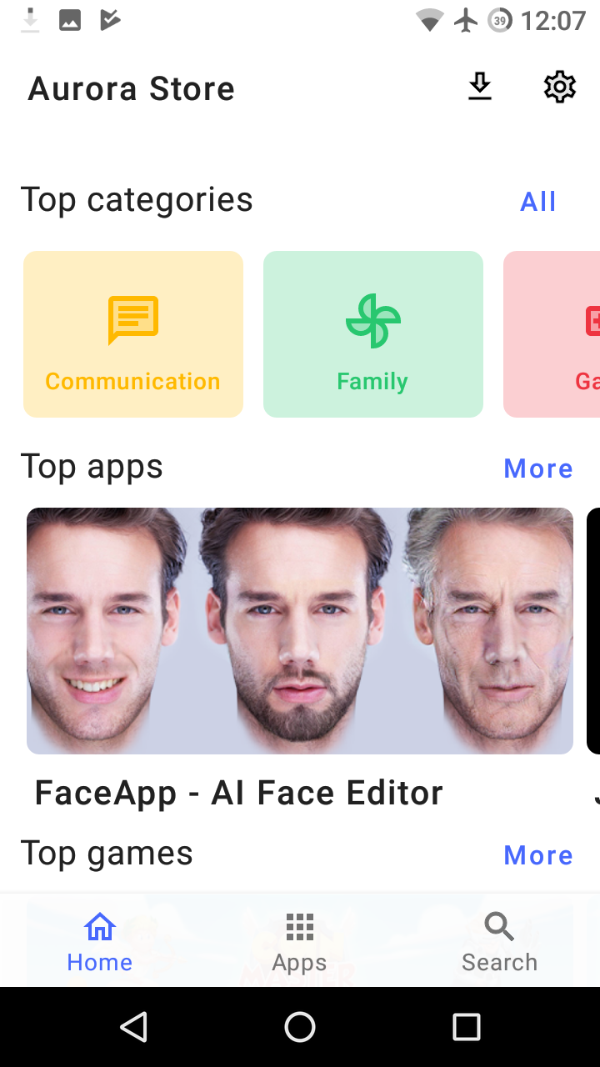Open More under Top games
Viewport: 600px width, 1067px height.
[538, 855]
